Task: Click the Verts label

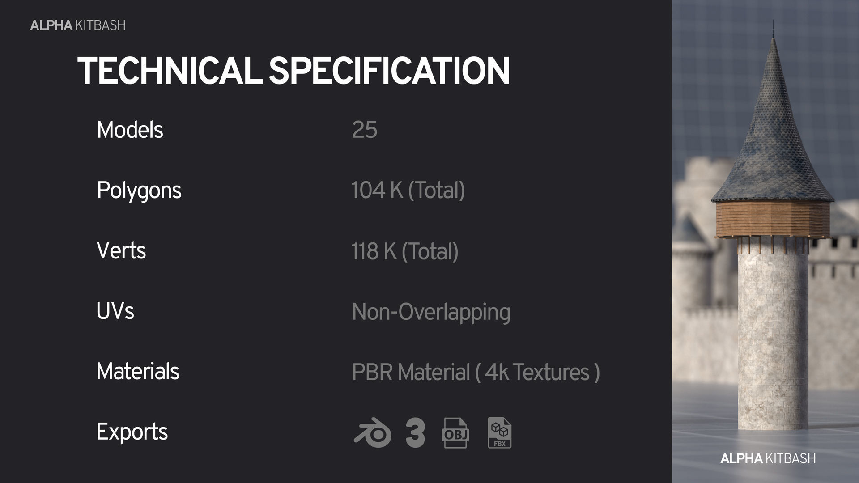Action: tap(121, 250)
